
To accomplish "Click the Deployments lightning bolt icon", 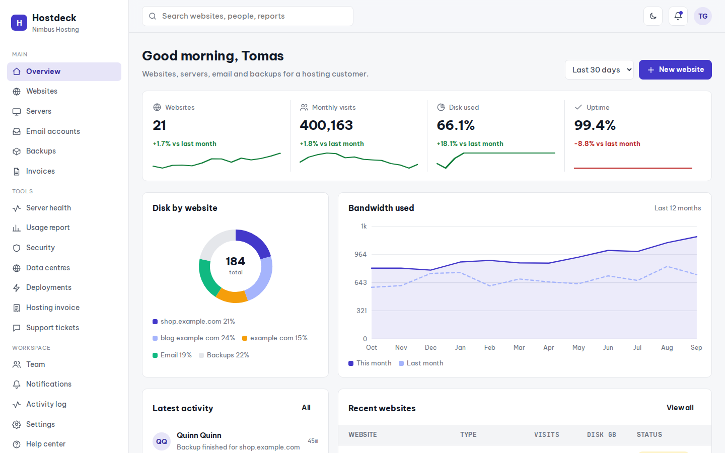I will pyautogui.click(x=17, y=287).
